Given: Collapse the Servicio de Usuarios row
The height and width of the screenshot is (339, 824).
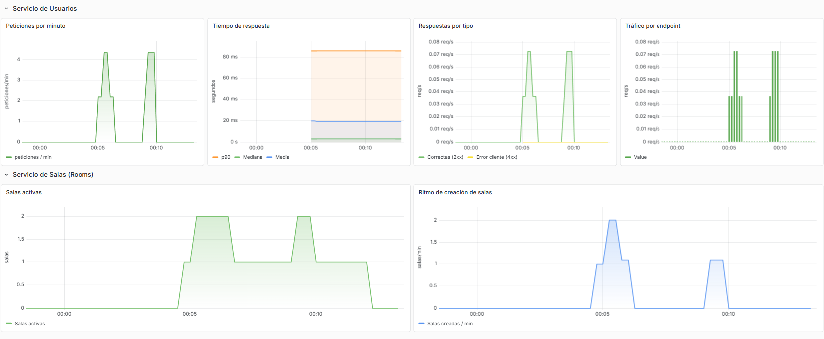Looking at the screenshot, I should point(6,9).
